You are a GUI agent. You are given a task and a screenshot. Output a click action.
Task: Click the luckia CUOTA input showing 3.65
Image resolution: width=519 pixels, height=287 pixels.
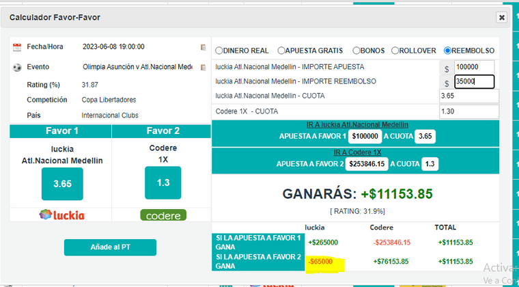[469, 96]
